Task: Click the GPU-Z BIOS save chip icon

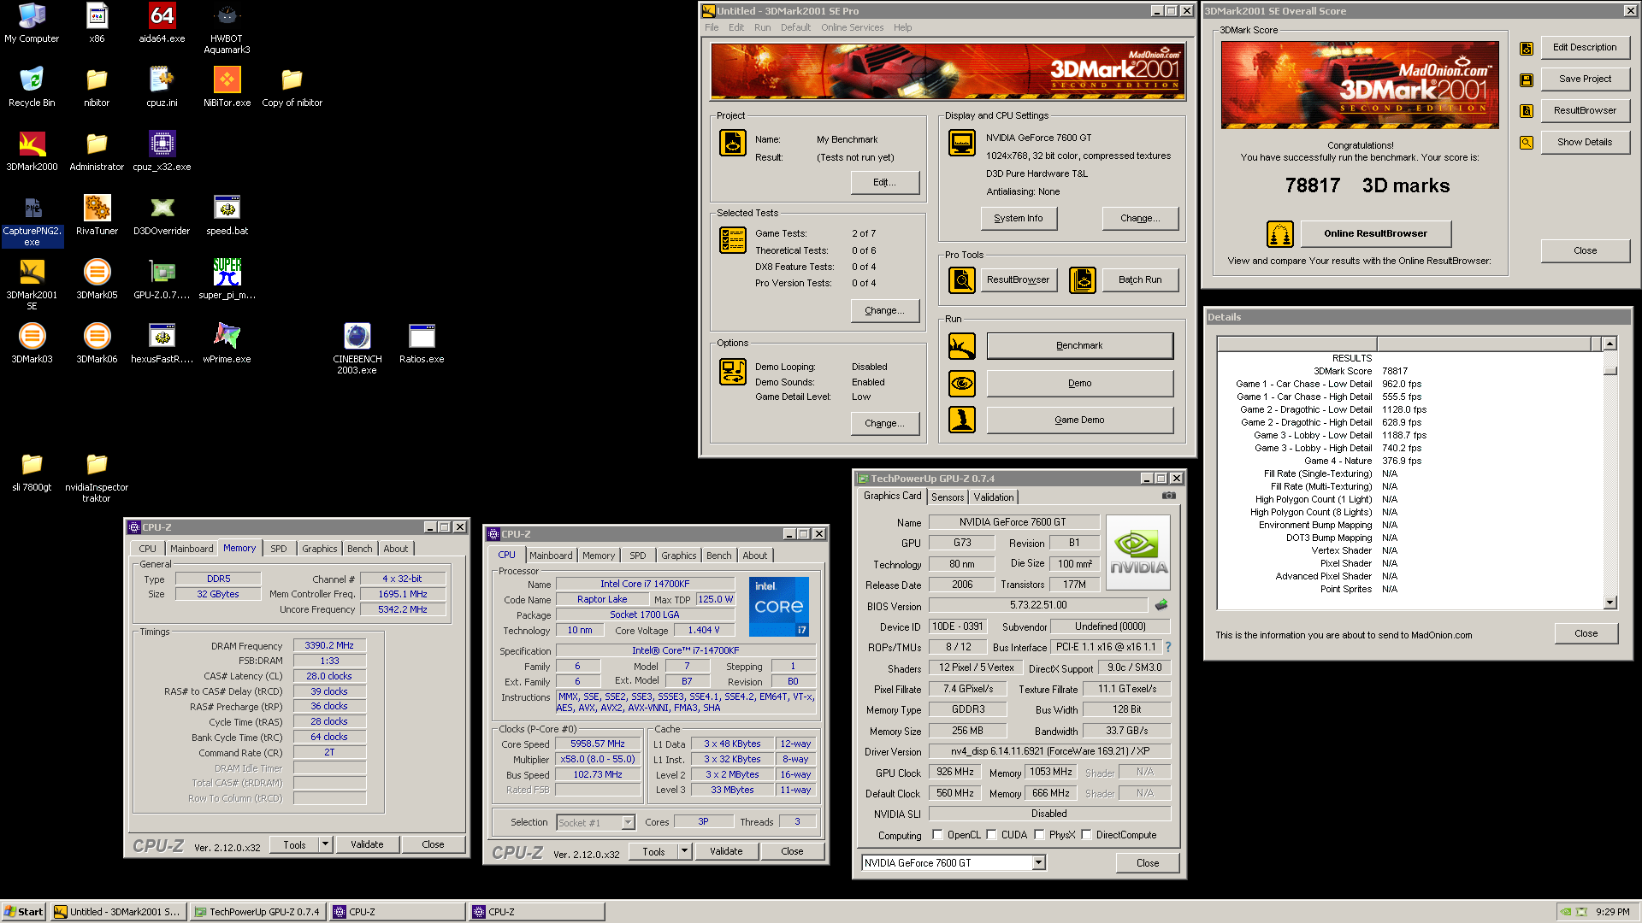Action: click(1161, 605)
